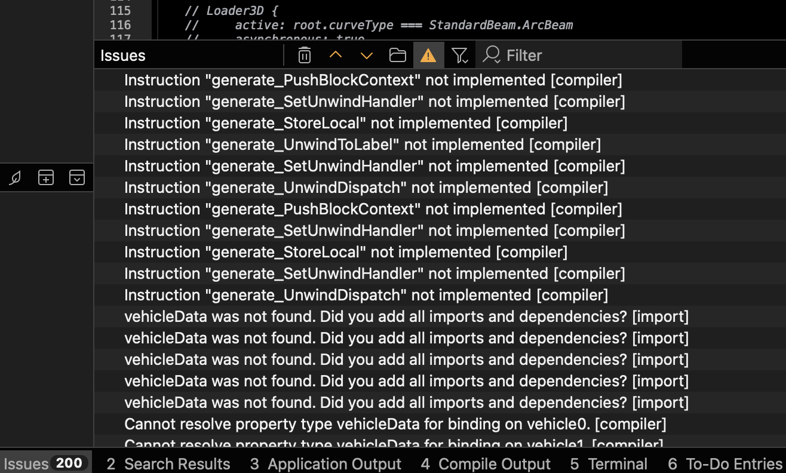Switch to the Search Results tab
The width and height of the screenshot is (786, 473).
click(x=168, y=464)
